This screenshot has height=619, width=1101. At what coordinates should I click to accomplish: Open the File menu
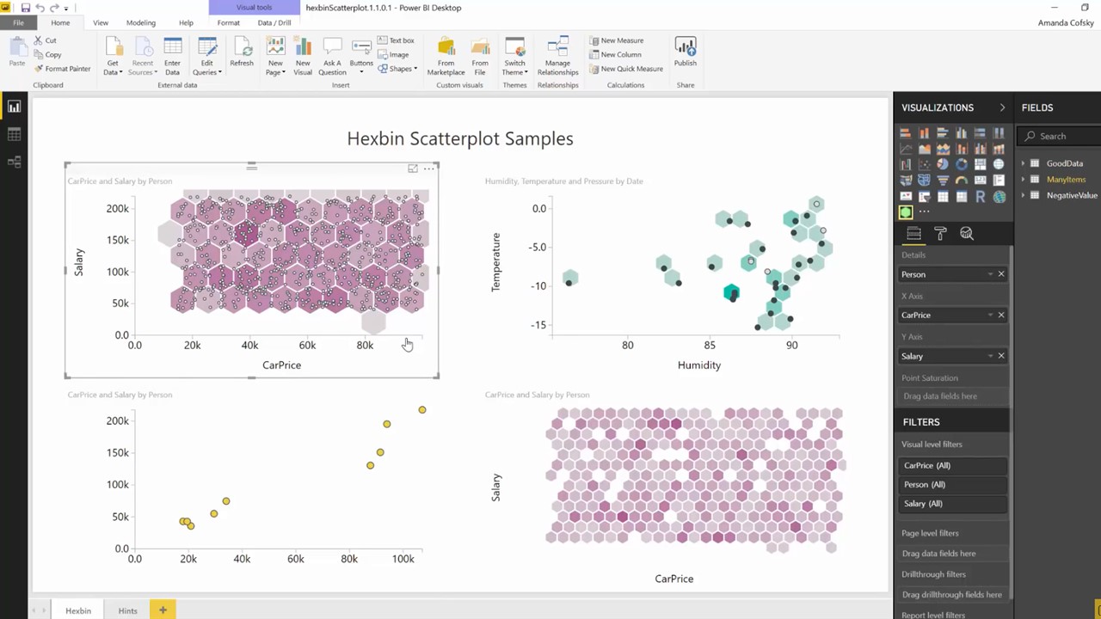pyautogui.click(x=18, y=22)
